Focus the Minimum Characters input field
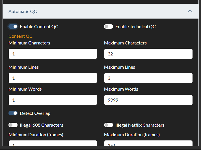Viewport: 201px width, 150px height. [x=53, y=54]
